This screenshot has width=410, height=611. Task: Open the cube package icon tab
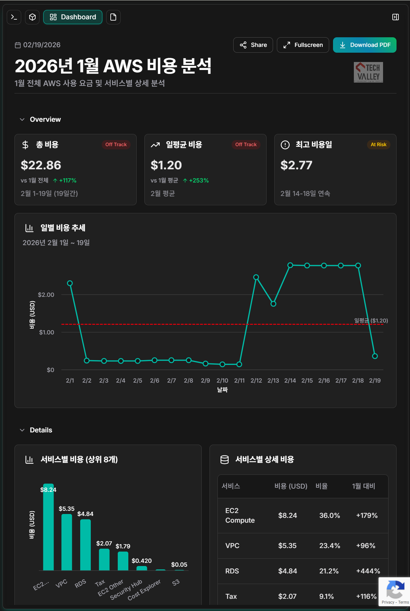point(32,17)
